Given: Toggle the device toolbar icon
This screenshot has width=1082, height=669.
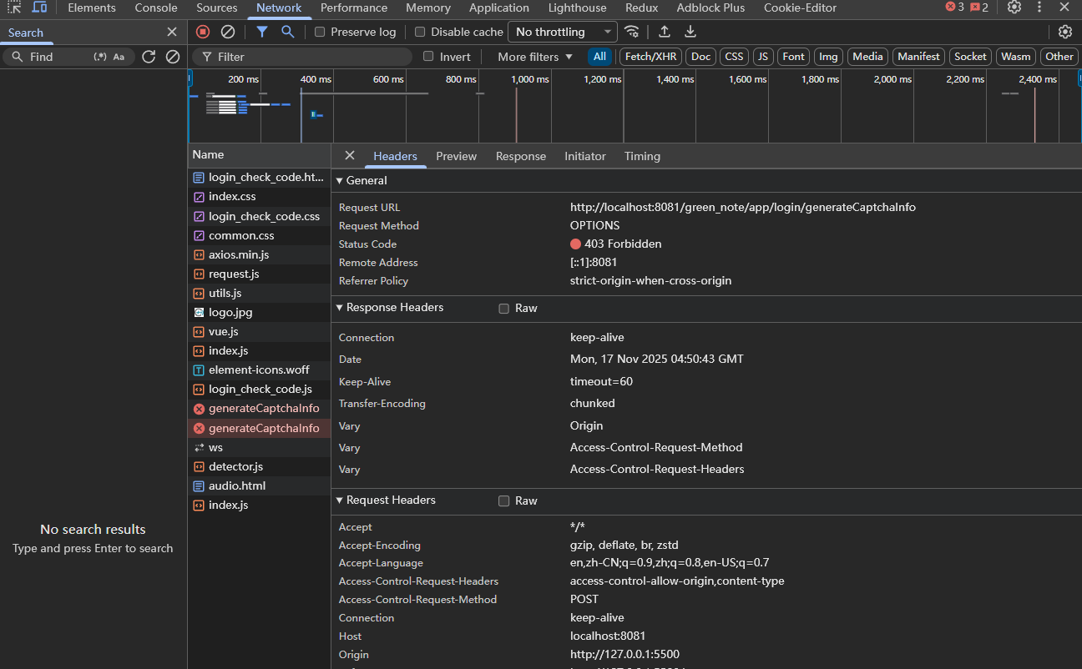Looking at the screenshot, I should (x=39, y=8).
